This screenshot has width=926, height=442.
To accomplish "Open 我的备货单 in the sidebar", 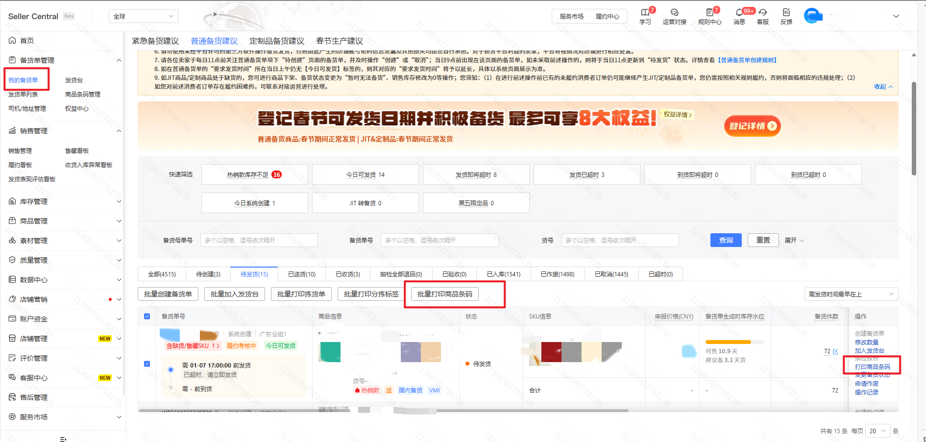I will point(23,80).
